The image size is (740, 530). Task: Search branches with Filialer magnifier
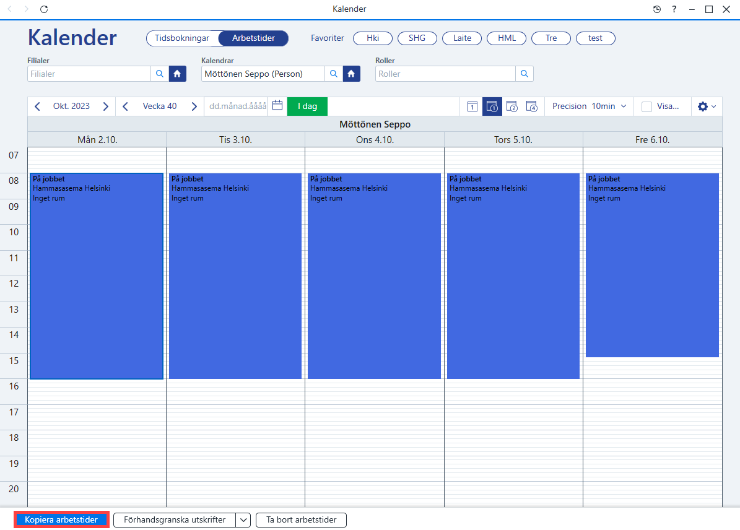pos(160,74)
